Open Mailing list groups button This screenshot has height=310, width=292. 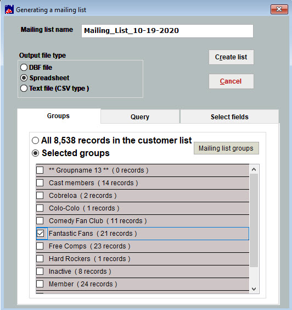click(x=226, y=148)
